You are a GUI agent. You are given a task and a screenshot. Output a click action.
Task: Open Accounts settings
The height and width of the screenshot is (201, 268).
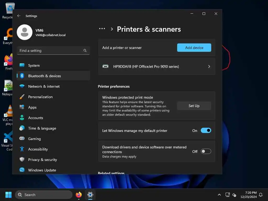pyautogui.click(x=53, y=118)
